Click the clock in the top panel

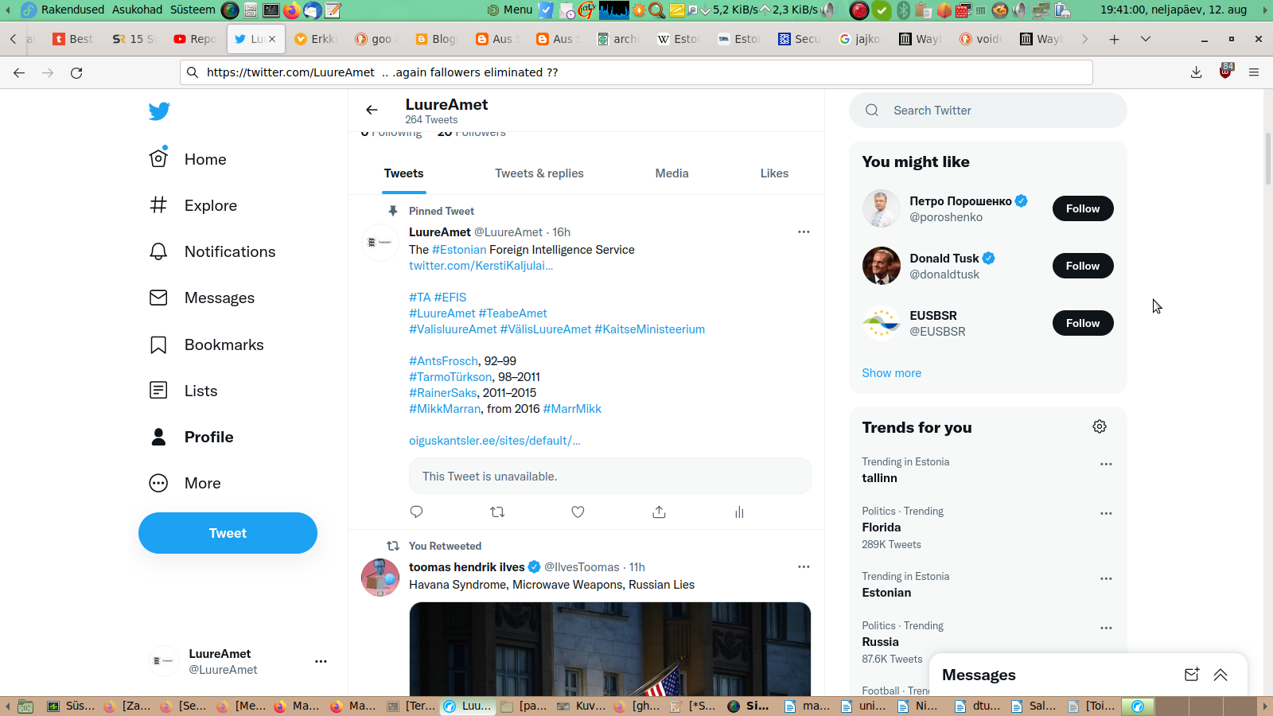1174,10
